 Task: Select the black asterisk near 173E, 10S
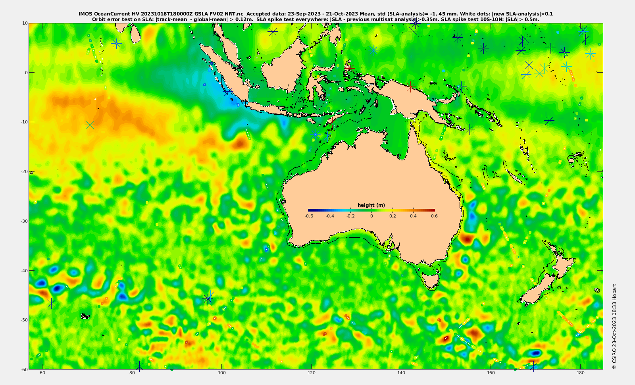(549, 120)
